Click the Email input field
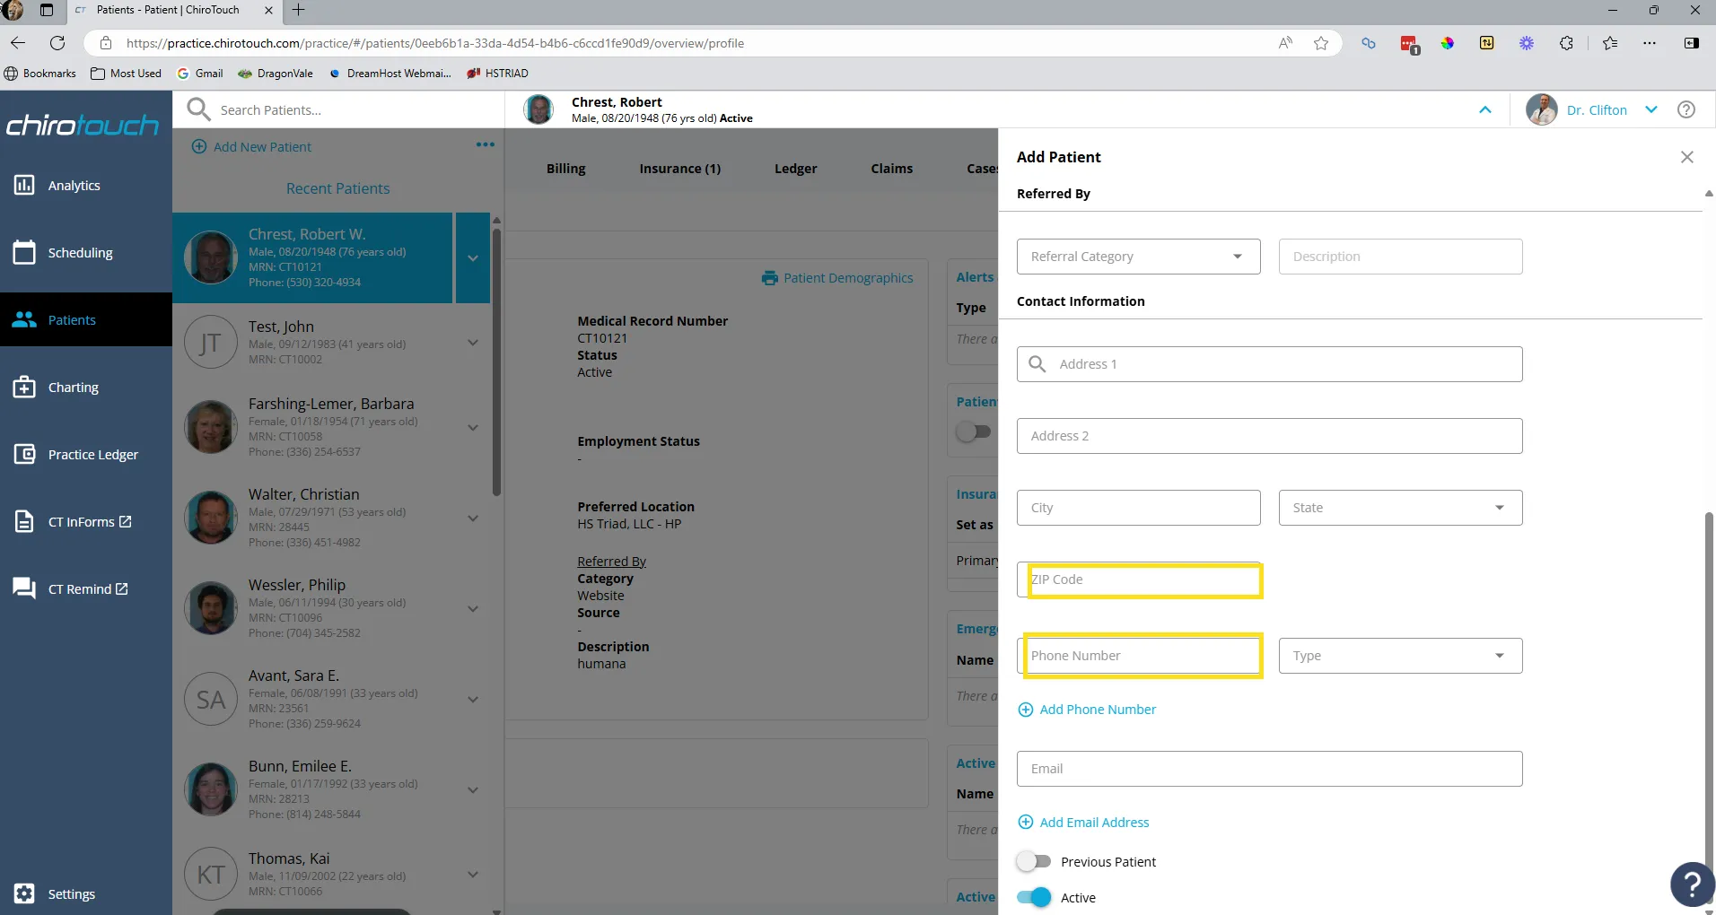The height and width of the screenshot is (915, 1716). point(1270,769)
